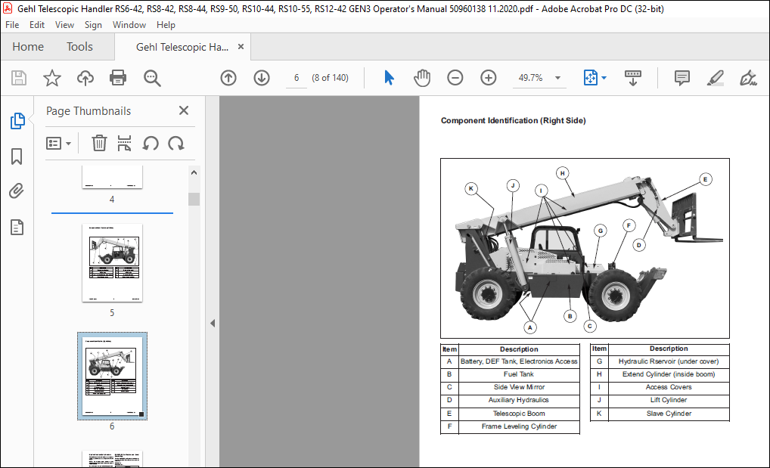Click 'Lift Cylinder' table cell

click(669, 400)
